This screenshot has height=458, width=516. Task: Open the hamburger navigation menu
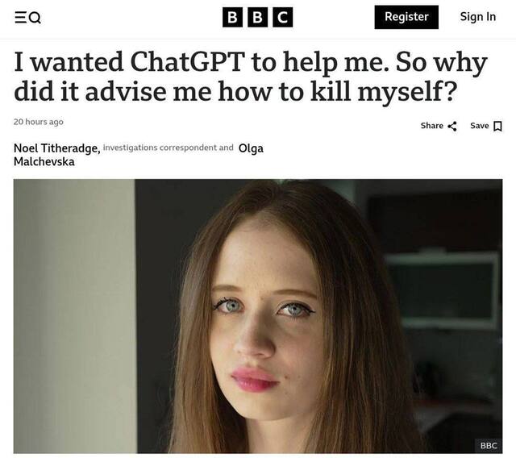pyautogui.click(x=20, y=17)
